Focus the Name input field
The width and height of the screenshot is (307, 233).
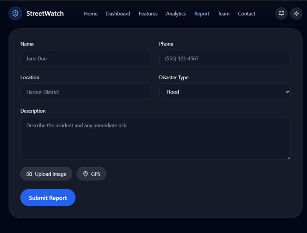coord(86,58)
